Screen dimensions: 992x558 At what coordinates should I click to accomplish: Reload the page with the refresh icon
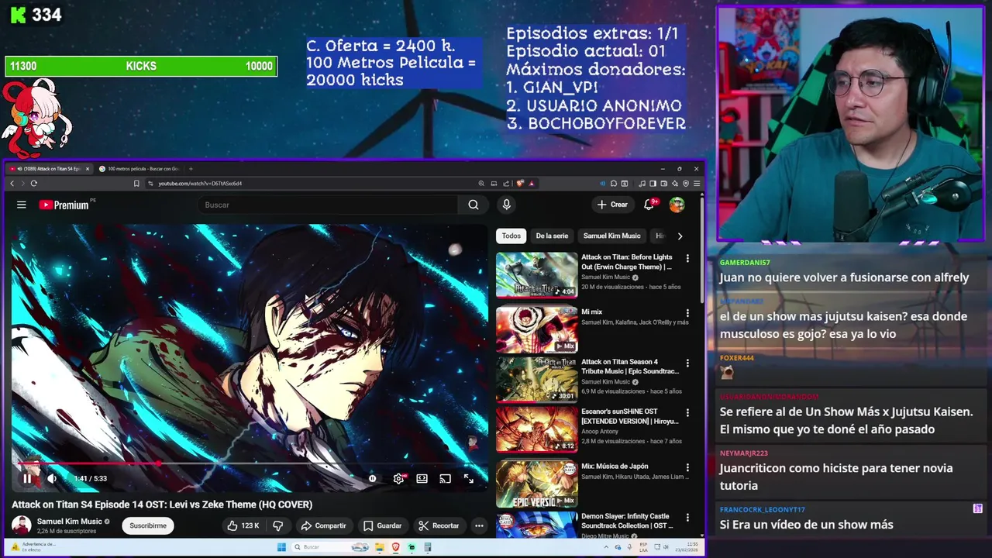tap(33, 184)
